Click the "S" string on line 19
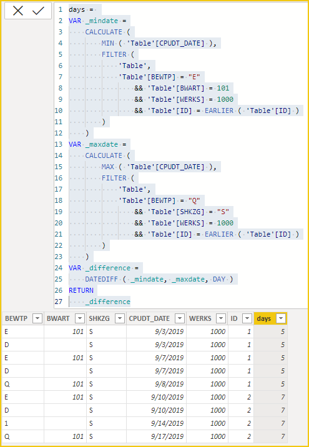The image size is (309, 447). click(223, 212)
